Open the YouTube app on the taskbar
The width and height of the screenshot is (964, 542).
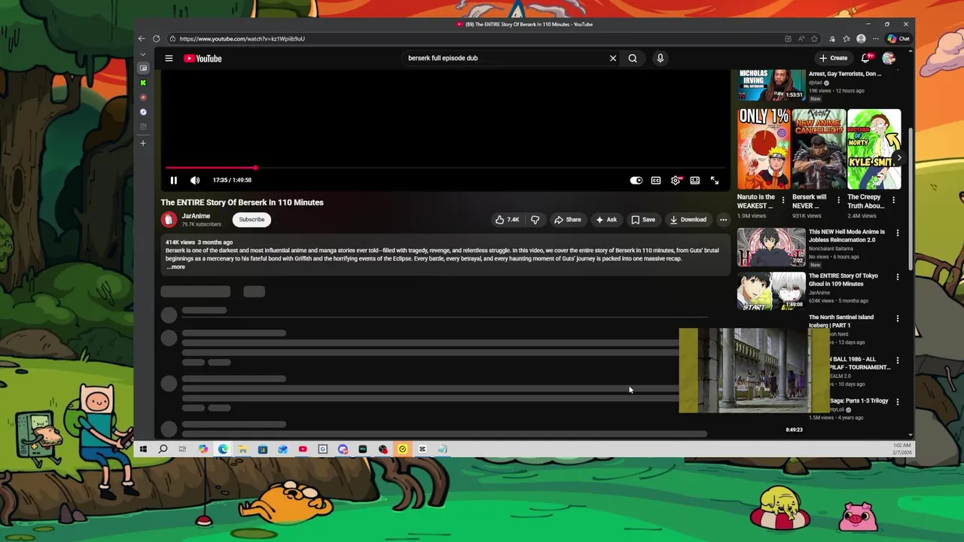tap(303, 449)
